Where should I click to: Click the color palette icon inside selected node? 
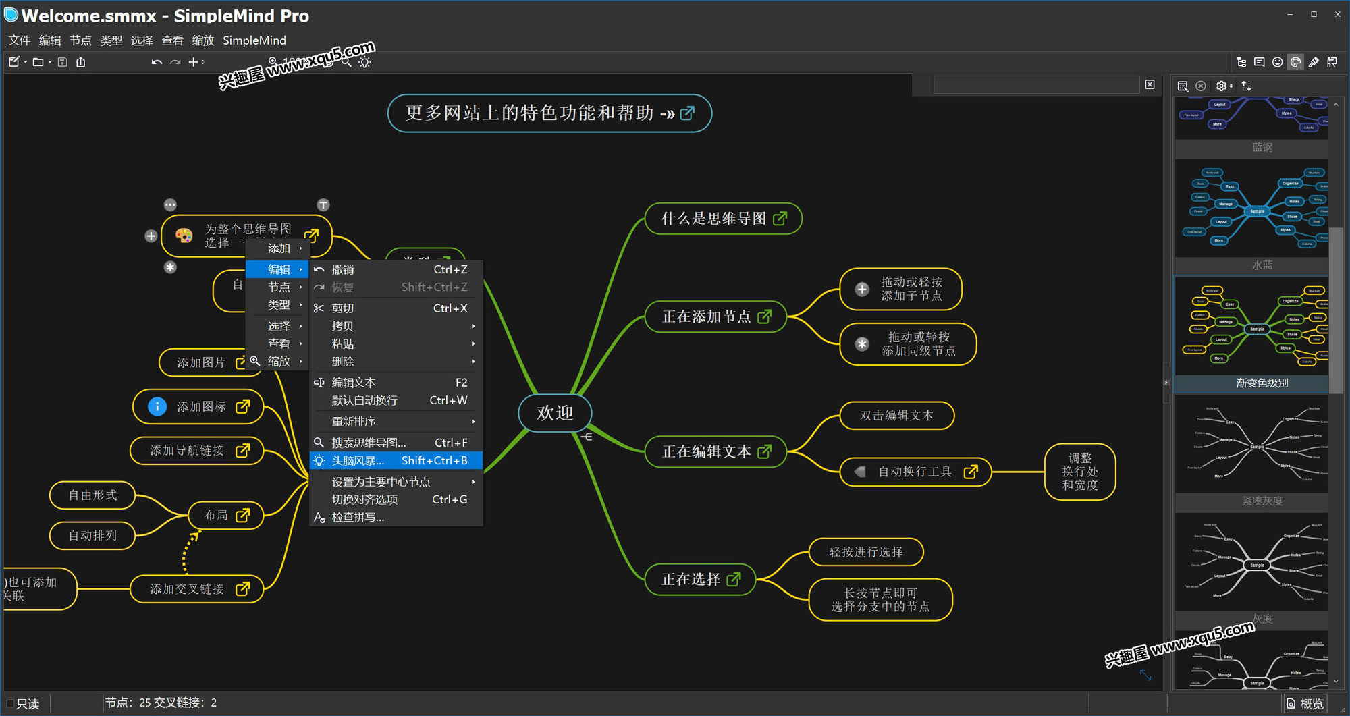tap(184, 236)
